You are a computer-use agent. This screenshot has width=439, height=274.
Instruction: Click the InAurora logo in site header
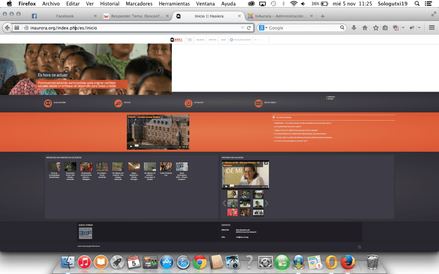(x=176, y=40)
